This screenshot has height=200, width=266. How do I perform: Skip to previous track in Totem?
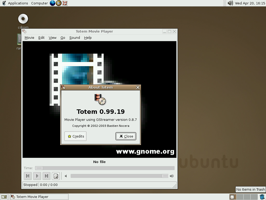(x=28, y=176)
